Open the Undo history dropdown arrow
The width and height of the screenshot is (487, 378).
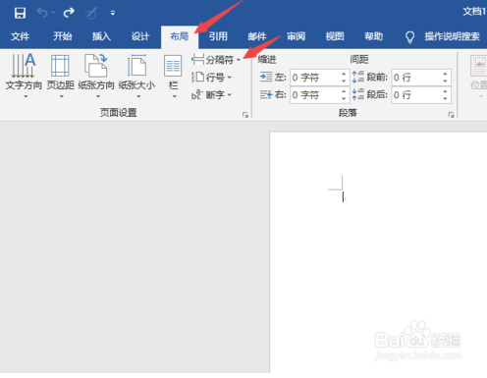coord(53,13)
